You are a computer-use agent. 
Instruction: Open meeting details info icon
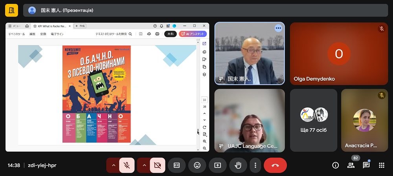coord(335,165)
